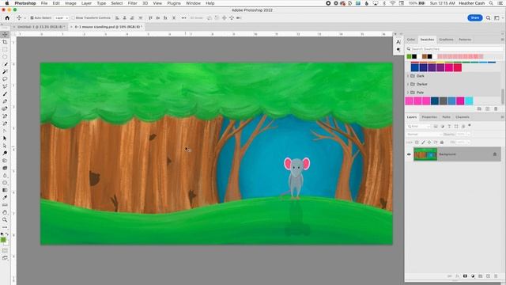Open the collapsed Character panel icon
The width and height of the screenshot is (506, 285).
(398, 42)
